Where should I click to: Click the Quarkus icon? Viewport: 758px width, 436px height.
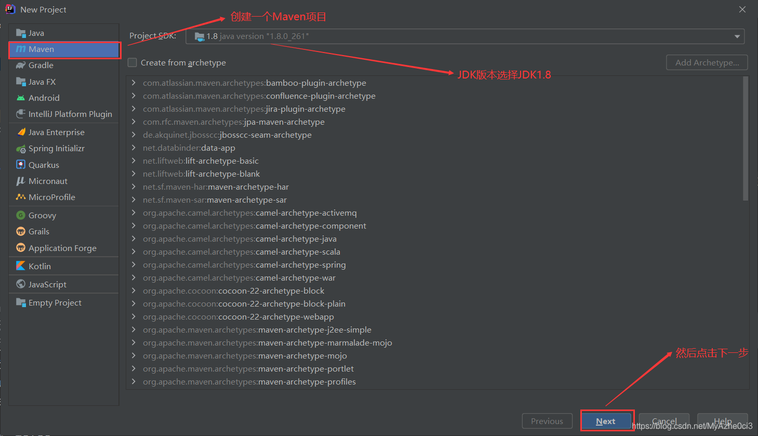[x=21, y=165]
